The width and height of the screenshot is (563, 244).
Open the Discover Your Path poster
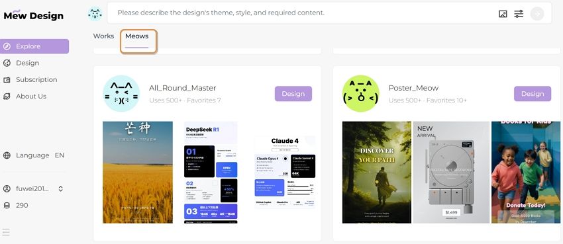click(x=377, y=173)
